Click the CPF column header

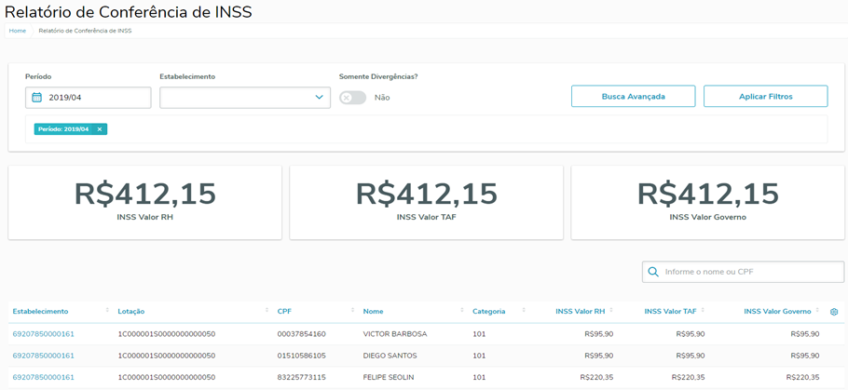click(284, 311)
